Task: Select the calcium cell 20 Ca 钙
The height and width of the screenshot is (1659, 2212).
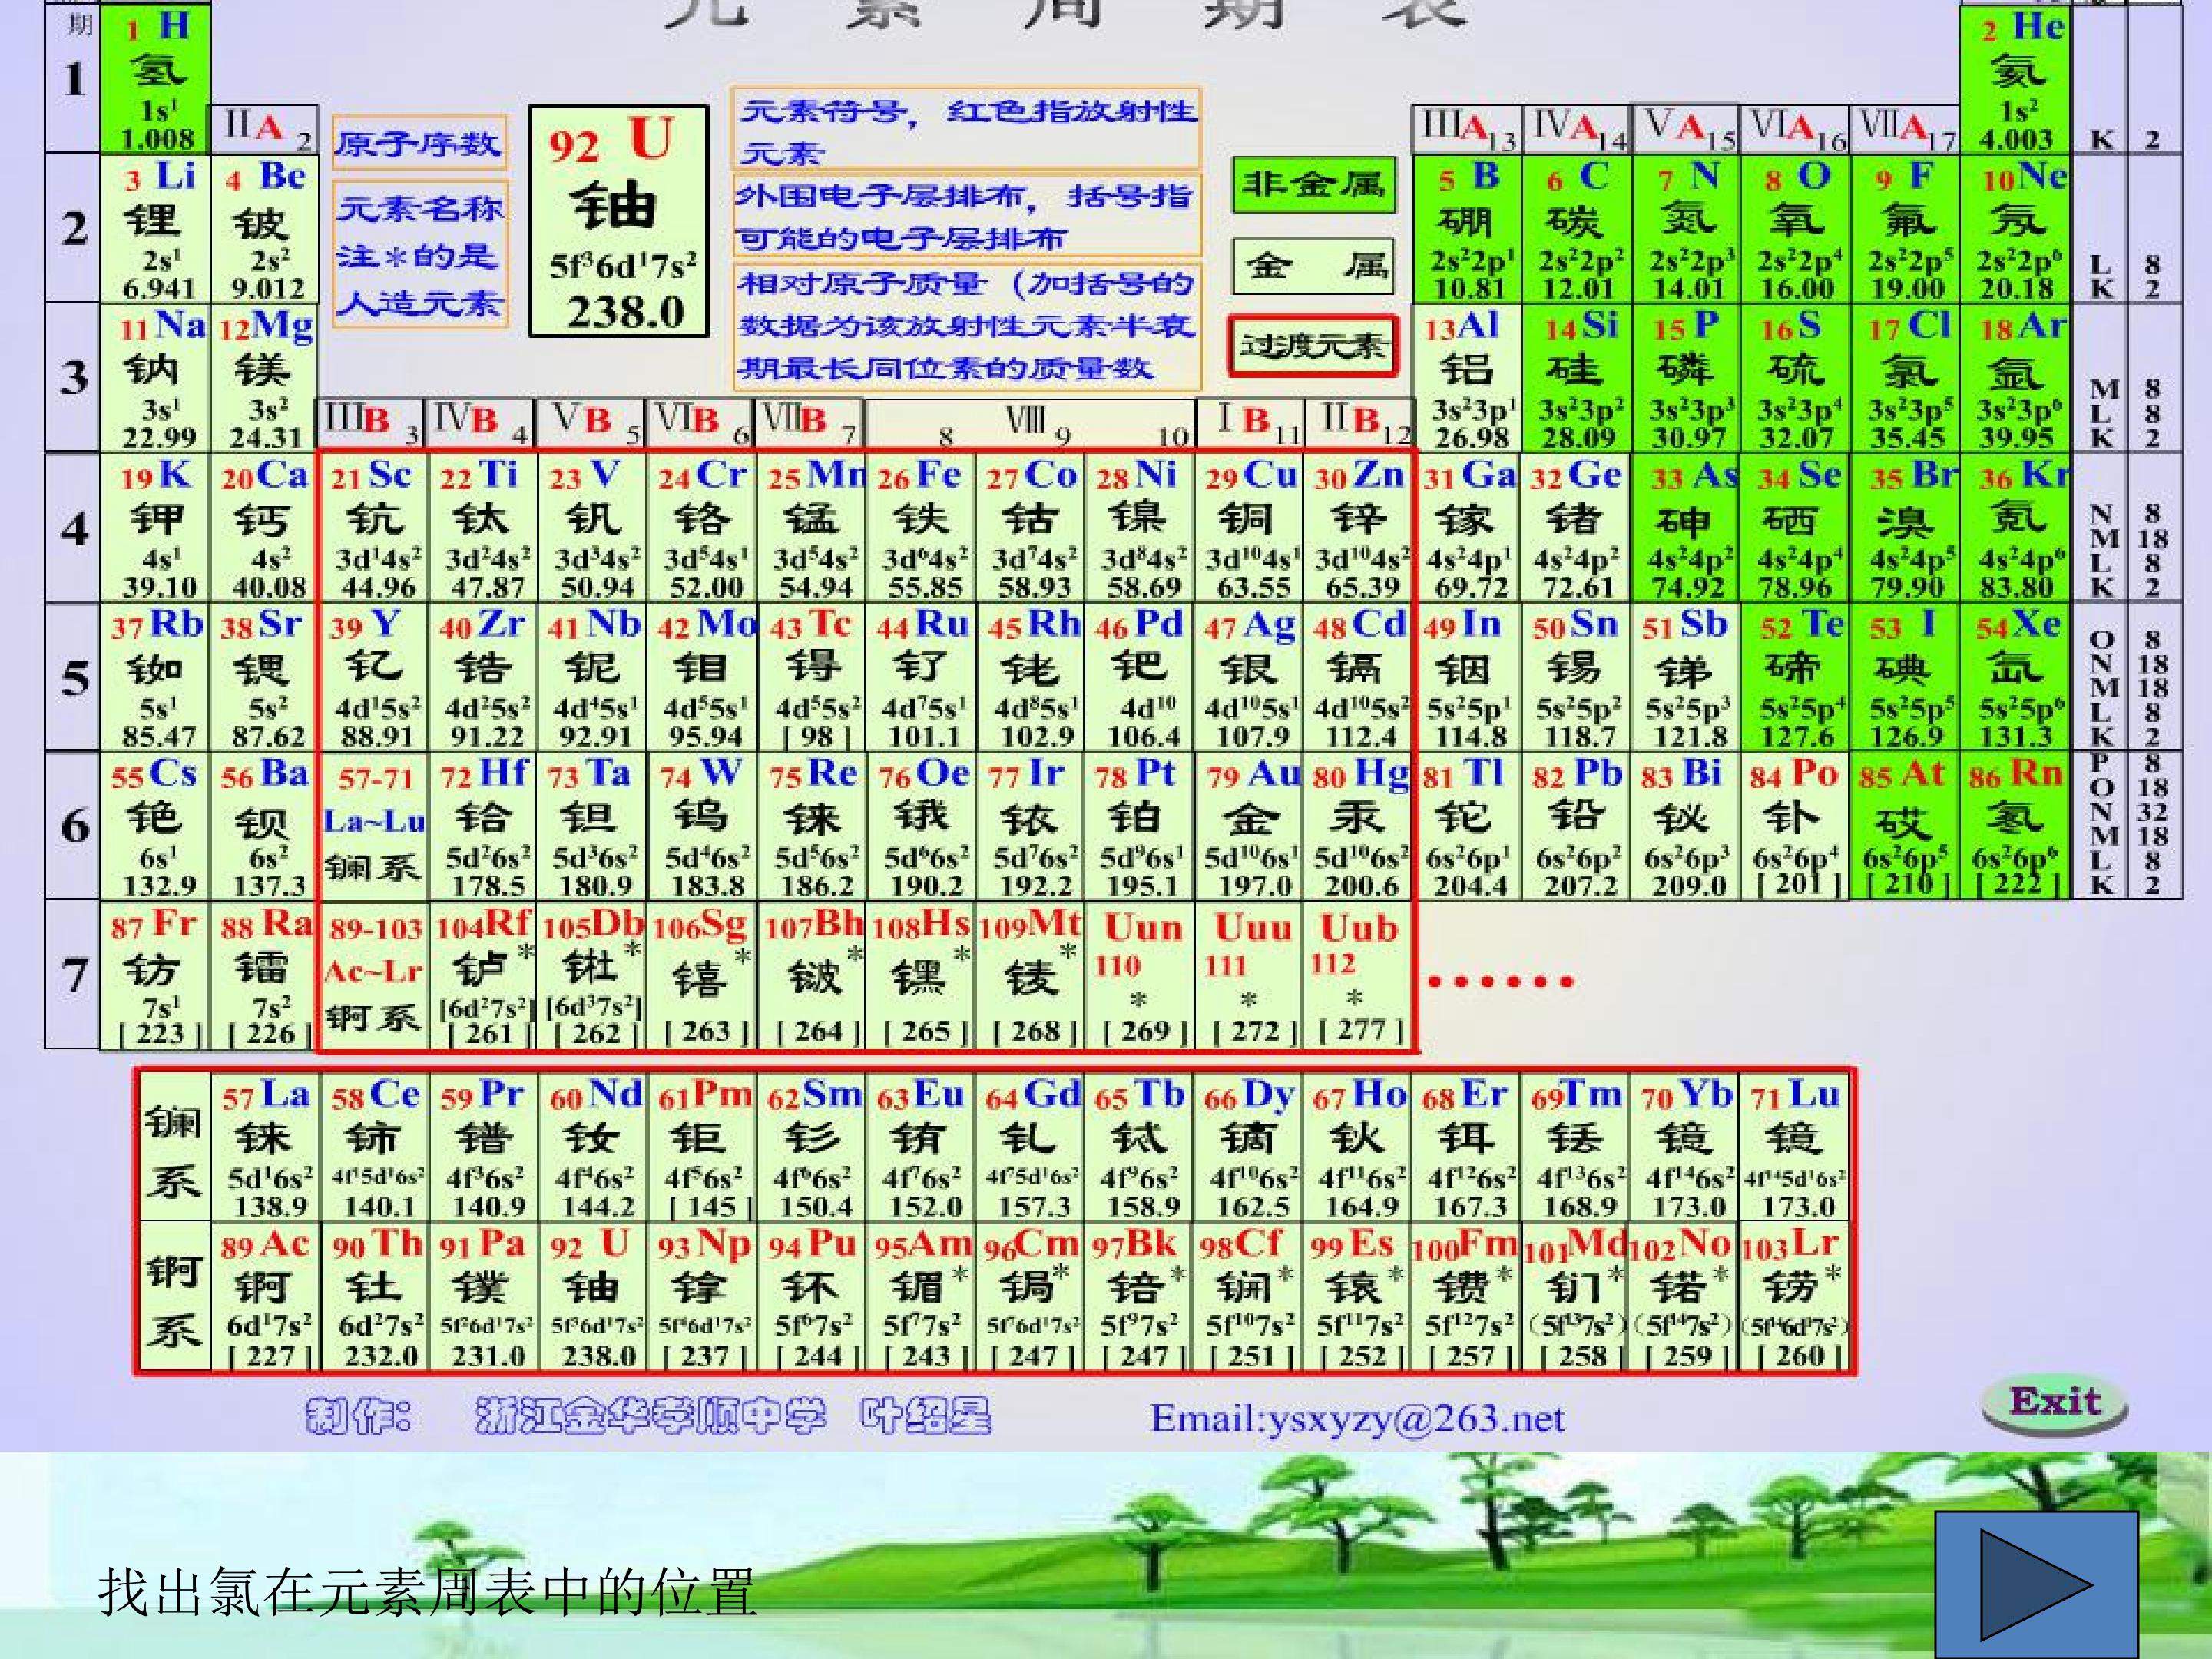Action: 265,527
